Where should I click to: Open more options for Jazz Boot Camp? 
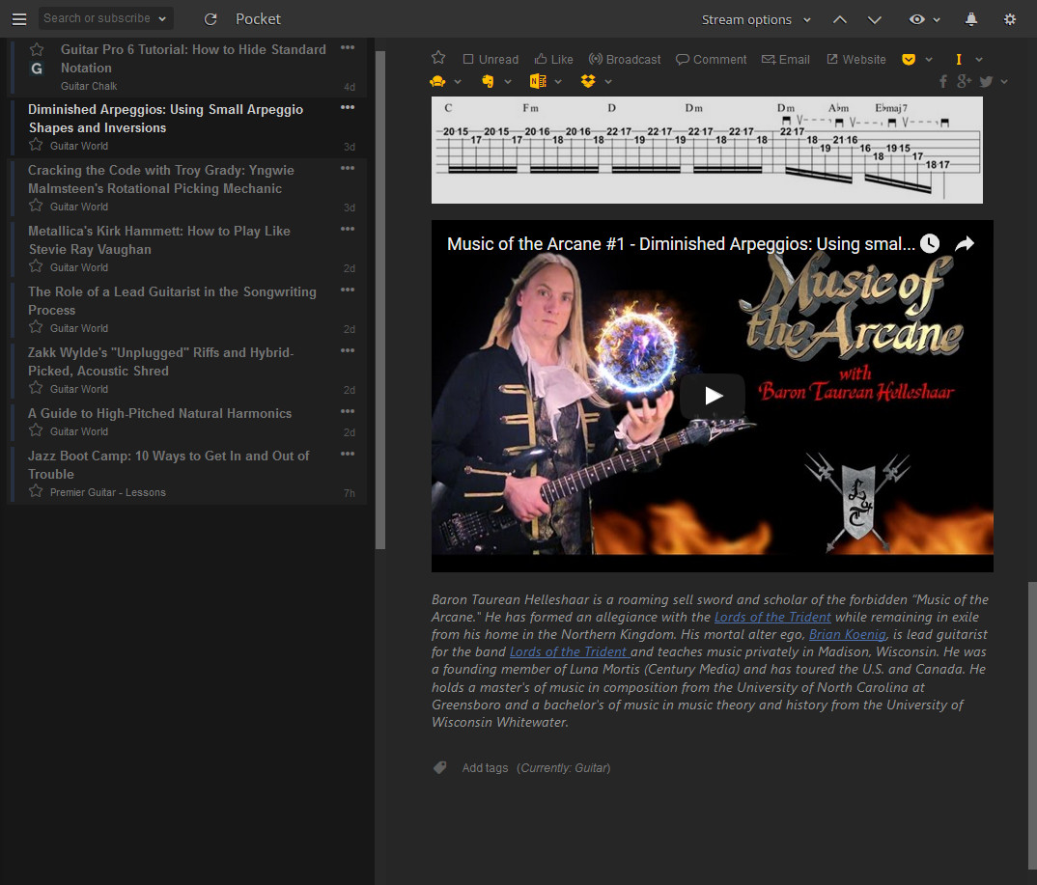pyautogui.click(x=348, y=454)
